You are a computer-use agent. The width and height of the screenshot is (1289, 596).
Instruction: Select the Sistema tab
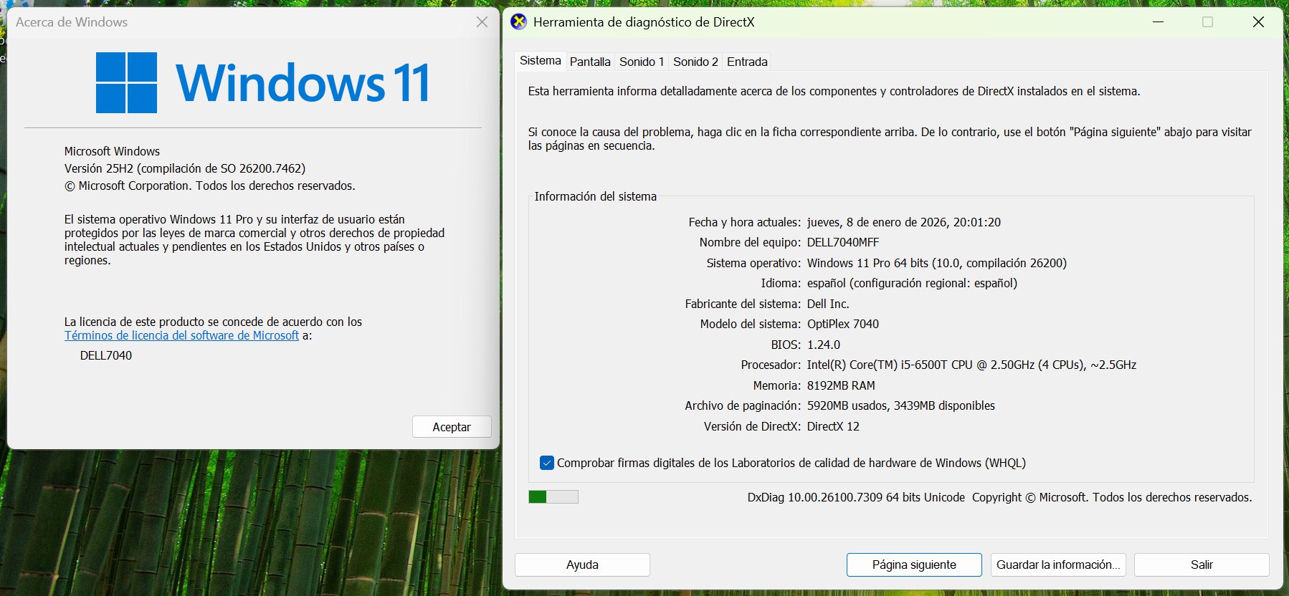pos(540,61)
